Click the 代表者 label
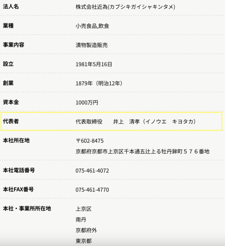 click(11, 121)
